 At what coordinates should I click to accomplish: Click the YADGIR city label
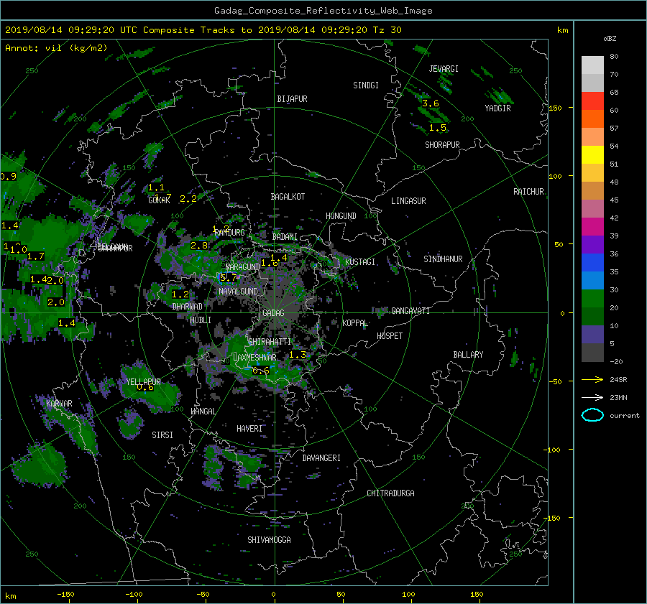497,108
